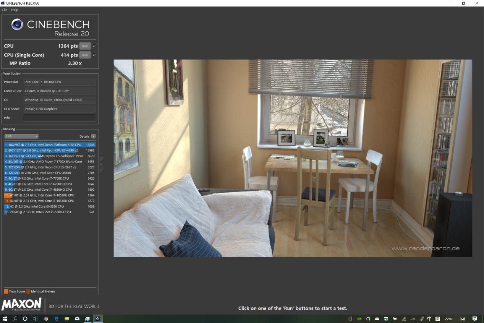This screenshot has width=484, height=323.
Task: Click the GFX Board Intel UHD Graphics value
Action: tap(59, 109)
